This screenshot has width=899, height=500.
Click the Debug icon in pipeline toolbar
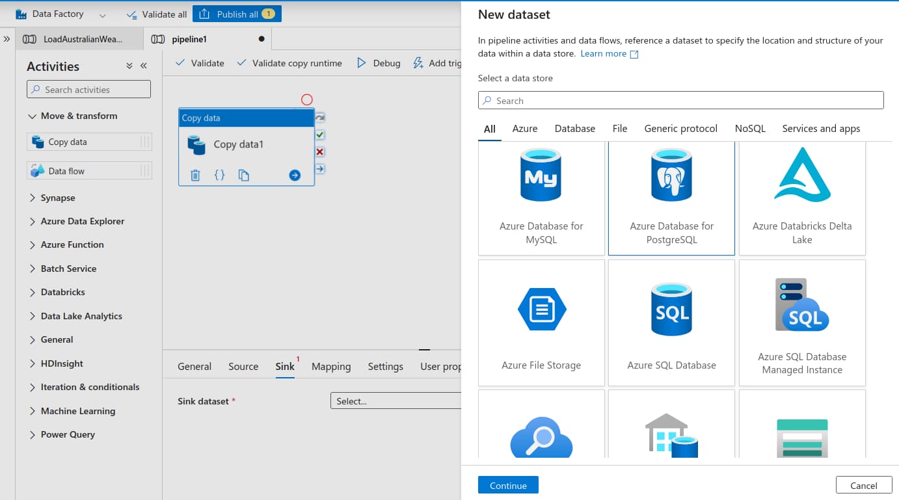point(363,63)
